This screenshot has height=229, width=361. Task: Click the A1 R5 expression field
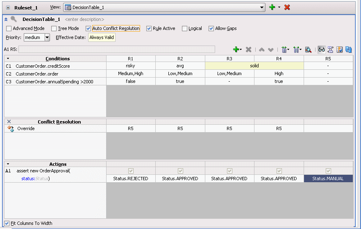[x=117, y=49]
